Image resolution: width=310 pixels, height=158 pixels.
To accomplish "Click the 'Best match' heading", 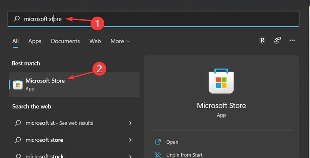I will 26,64.
